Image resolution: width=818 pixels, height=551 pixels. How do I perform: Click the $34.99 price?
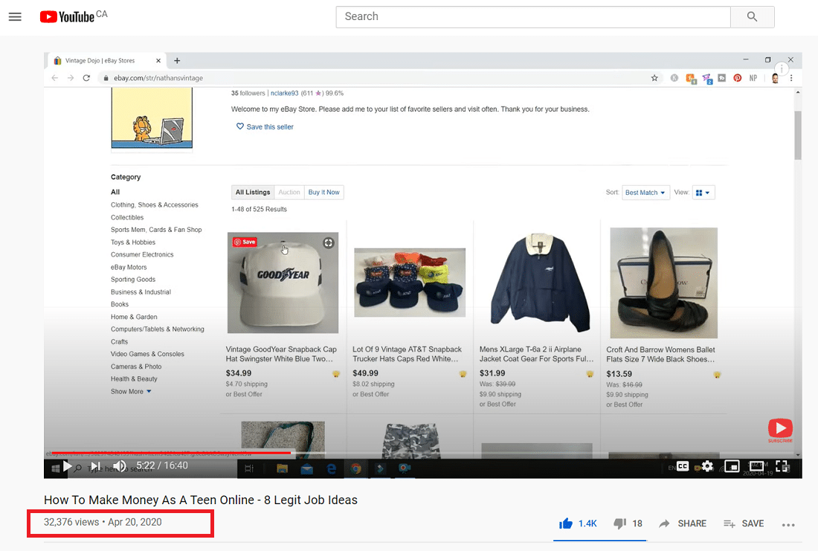pos(239,373)
